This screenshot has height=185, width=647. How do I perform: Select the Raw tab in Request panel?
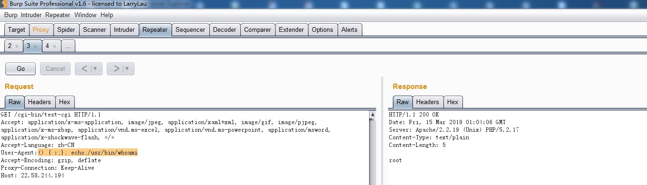click(15, 102)
